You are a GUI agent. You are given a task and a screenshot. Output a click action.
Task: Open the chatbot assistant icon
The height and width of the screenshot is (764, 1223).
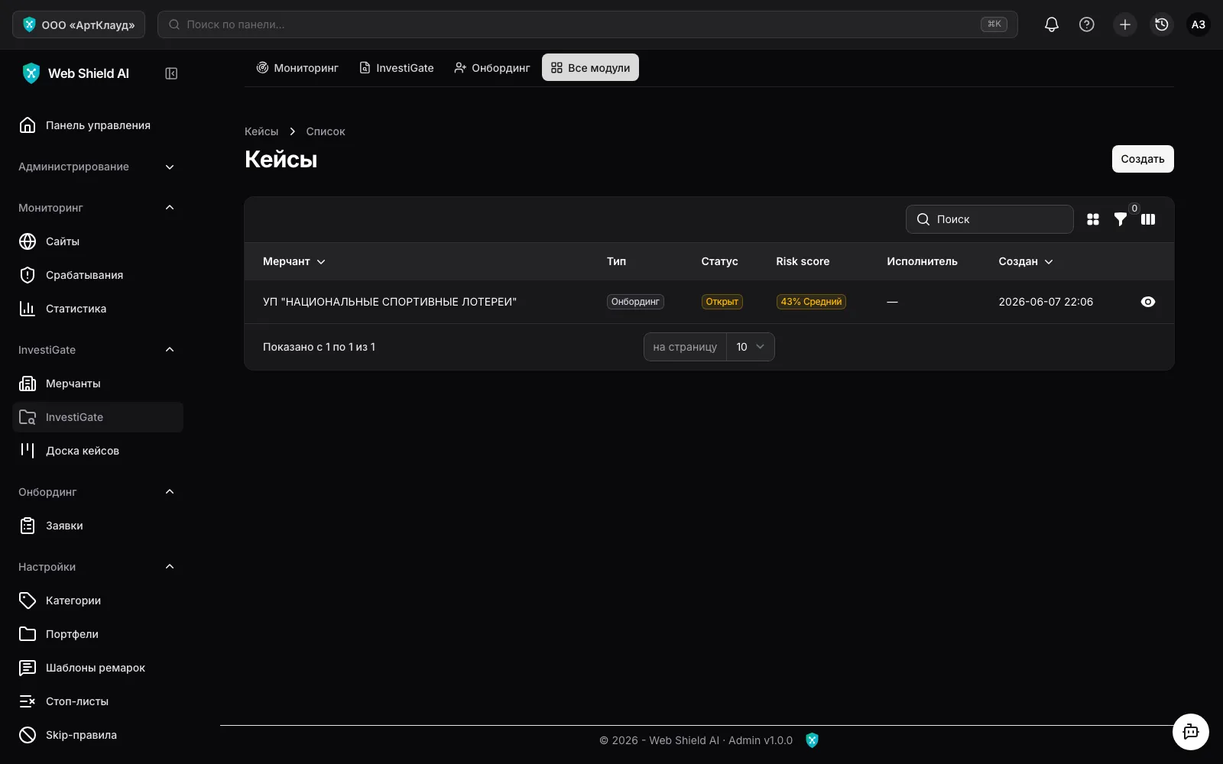tap(1190, 732)
